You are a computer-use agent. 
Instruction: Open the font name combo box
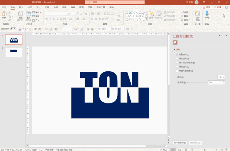[56, 14]
